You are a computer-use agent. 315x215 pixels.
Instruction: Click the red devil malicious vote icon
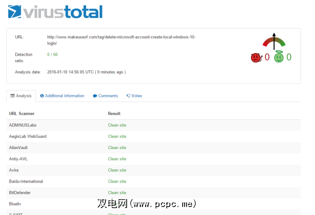256,58
